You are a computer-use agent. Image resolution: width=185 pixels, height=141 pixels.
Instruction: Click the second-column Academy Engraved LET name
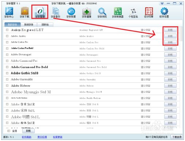point(91,30)
